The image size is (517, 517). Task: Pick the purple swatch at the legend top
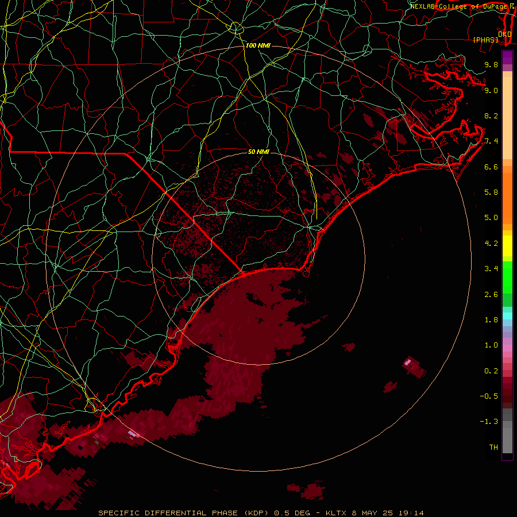point(507,57)
